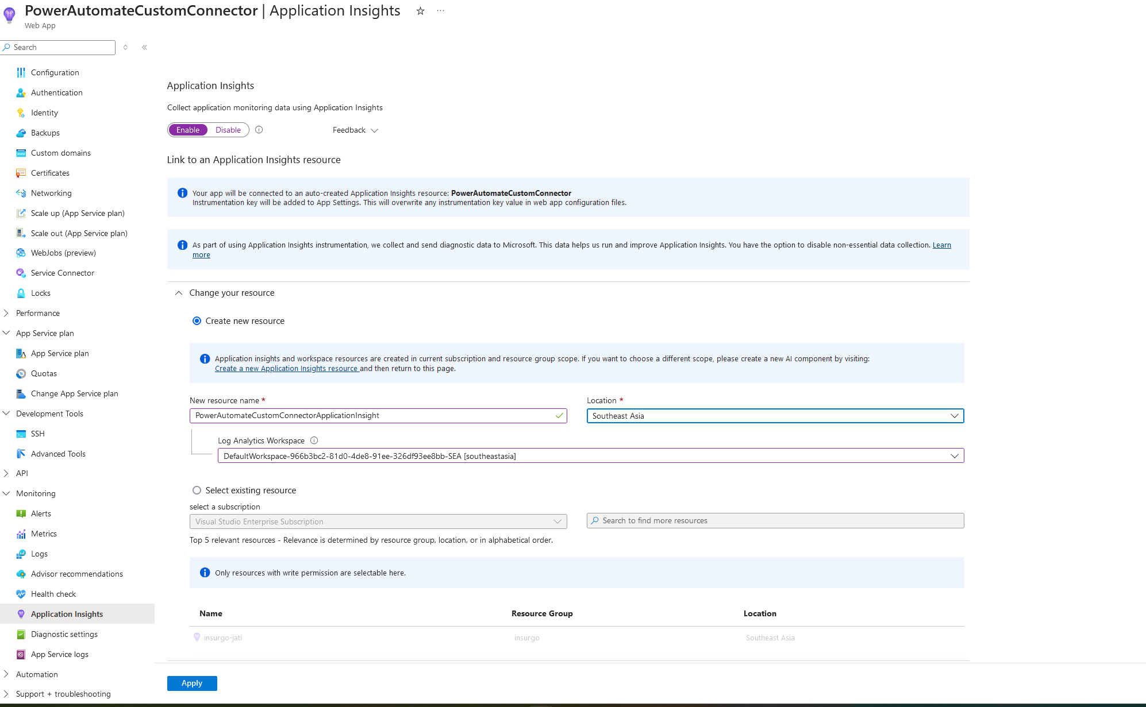Collapse the Development Tools group
This screenshot has width=1146, height=707.
[6, 414]
